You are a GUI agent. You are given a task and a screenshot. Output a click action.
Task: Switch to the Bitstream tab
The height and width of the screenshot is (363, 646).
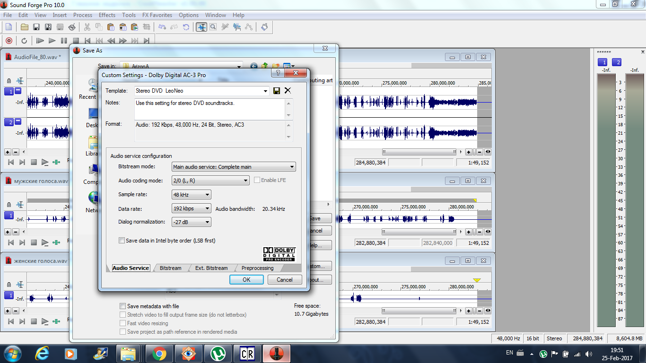pyautogui.click(x=171, y=268)
